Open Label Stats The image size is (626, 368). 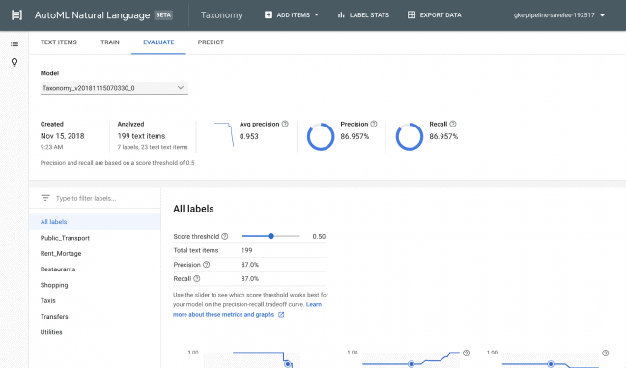pos(363,15)
